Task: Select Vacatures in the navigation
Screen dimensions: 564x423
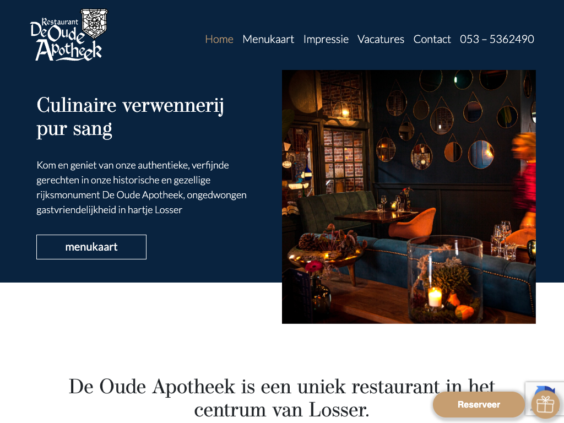Action: [x=381, y=39]
